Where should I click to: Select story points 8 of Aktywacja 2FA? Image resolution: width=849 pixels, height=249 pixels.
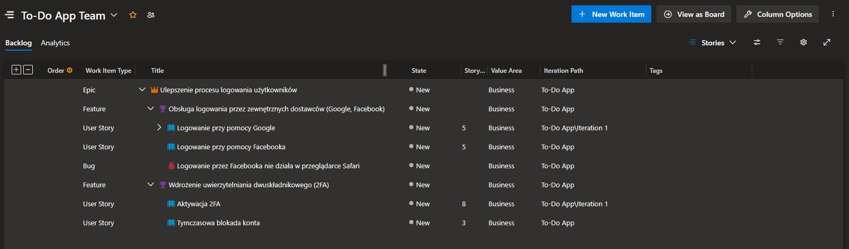[464, 204]
